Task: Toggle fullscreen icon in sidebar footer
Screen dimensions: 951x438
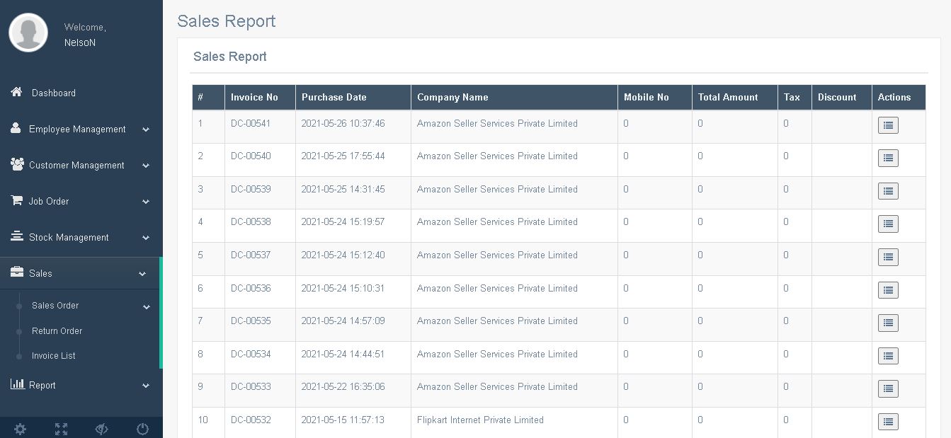Action: (x=61, y=429)
